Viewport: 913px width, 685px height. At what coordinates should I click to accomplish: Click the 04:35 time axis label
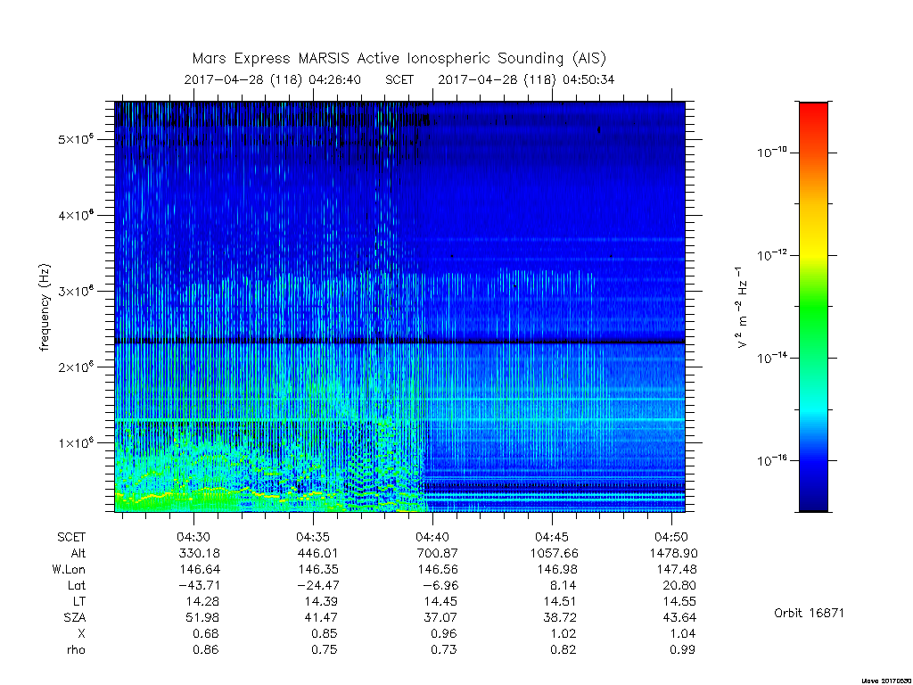313,537
